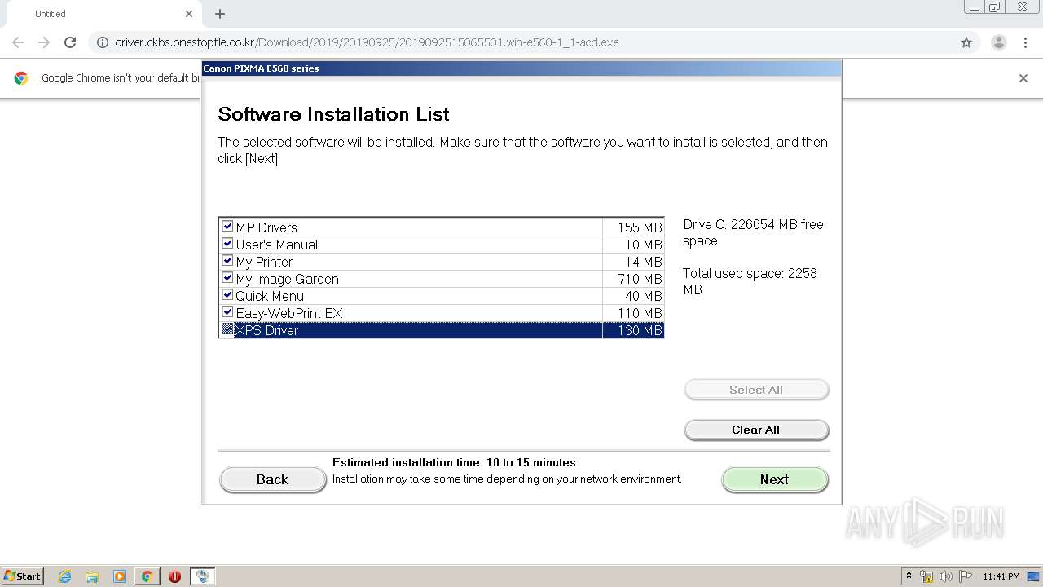Toggle the XPS Driver checkbox

227,329
